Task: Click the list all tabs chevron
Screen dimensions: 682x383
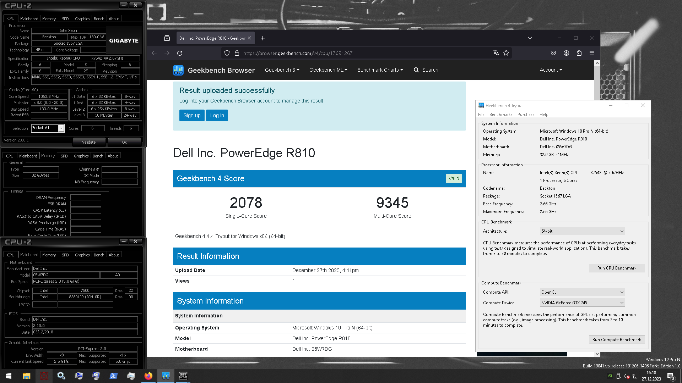Action: coord(530,38)
